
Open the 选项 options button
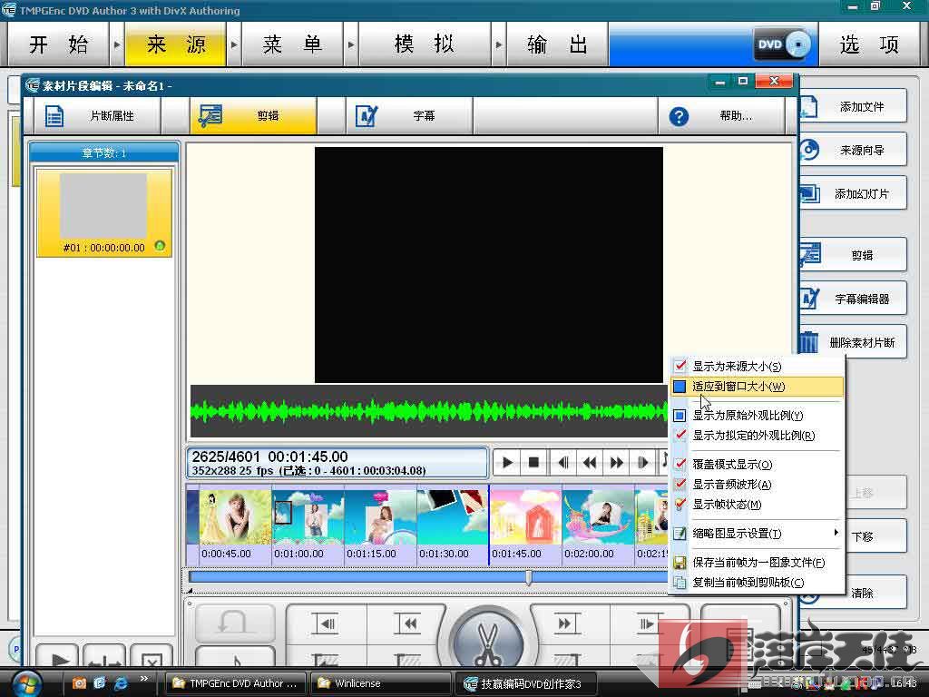coord(868,44)
